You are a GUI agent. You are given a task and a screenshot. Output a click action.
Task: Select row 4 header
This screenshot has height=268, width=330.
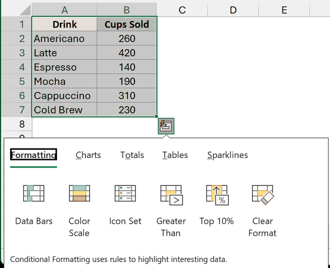point(16,67)
